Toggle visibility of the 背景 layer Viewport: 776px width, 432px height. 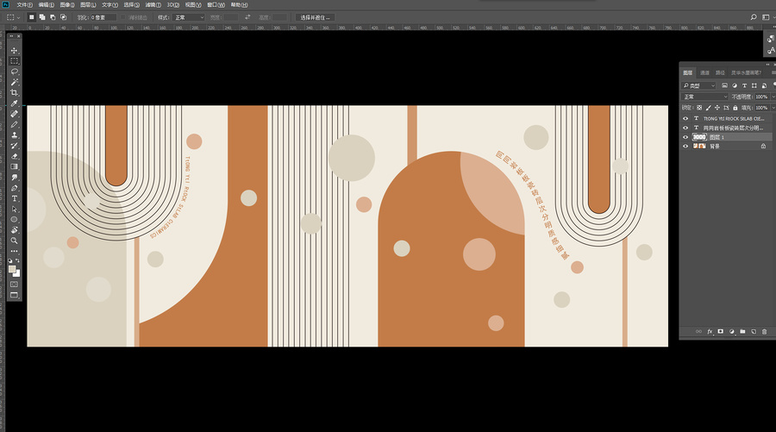tap(685, 147)
